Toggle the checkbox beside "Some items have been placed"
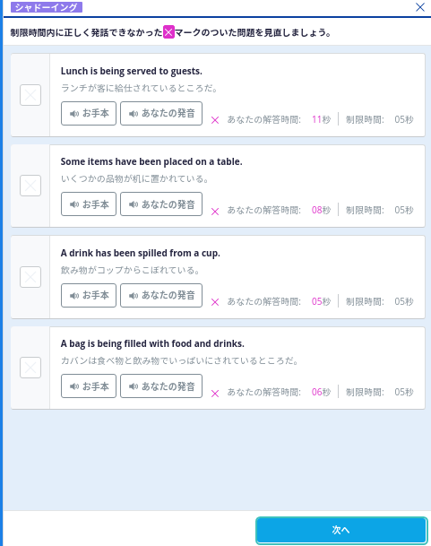The width and height of the screenshot is (431, 546). click(30, 186)
